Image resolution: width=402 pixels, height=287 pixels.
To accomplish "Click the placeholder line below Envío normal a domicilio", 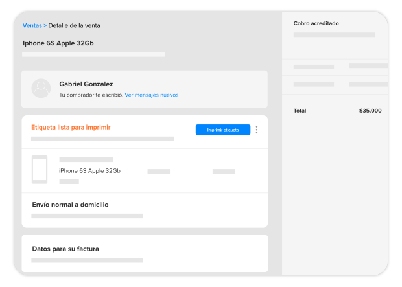I will (87, 216).
